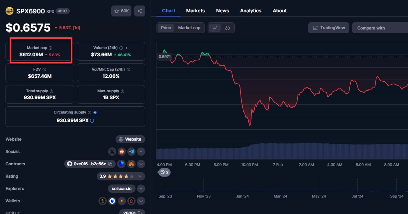408x214 pixels.
Task: Switch chart to line view
Action: (215, 28)
